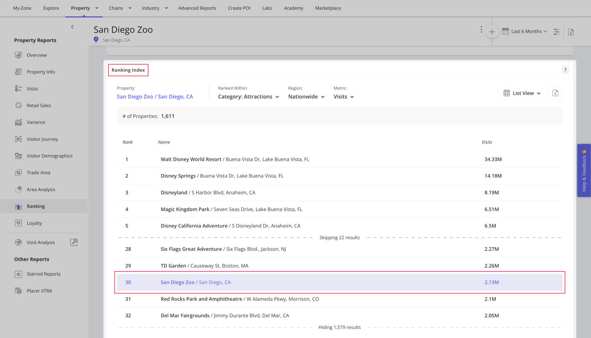Open the three-dot more options menu
The width and height of the screenshot is (591, 338).
481,30
